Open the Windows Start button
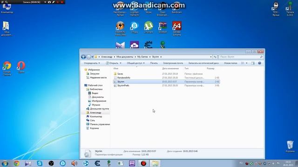This screenshot has height=167, width=298. coord(5,163)
